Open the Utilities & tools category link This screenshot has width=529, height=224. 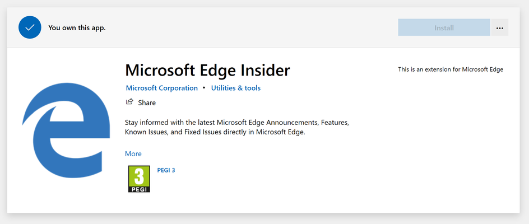(236, 88)
